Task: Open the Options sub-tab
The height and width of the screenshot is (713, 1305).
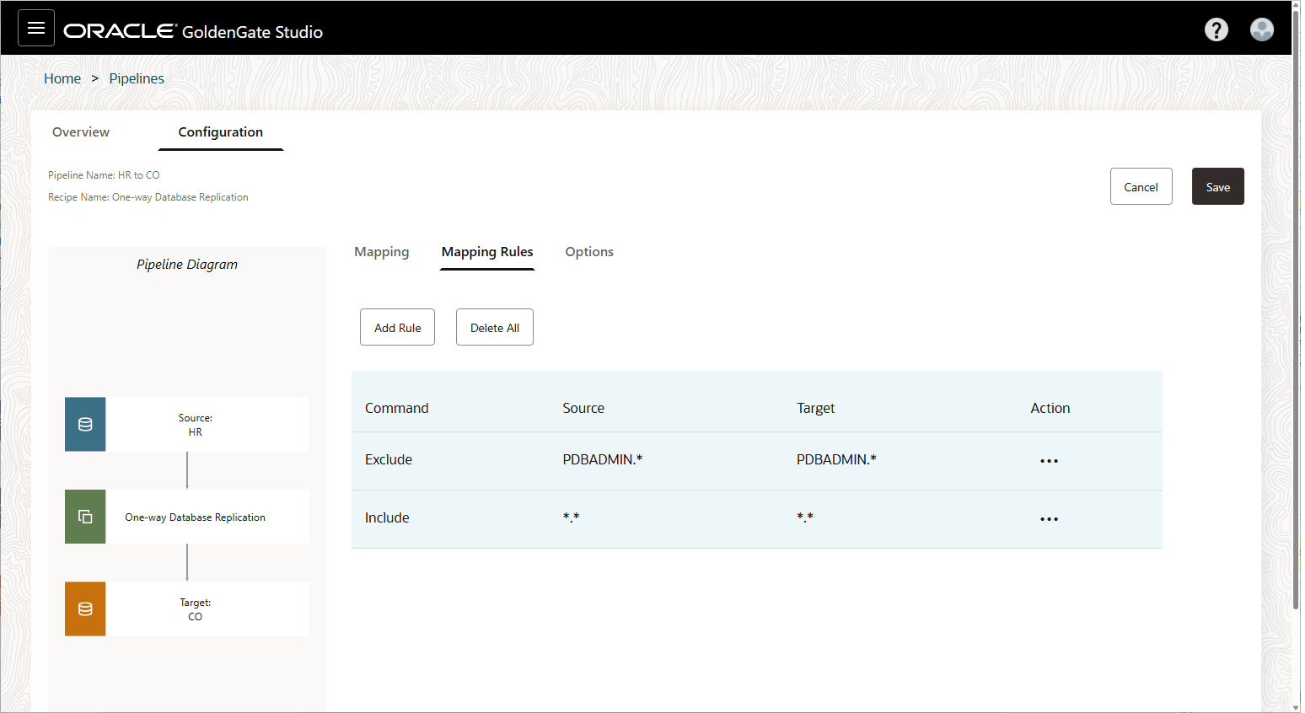Action: [x=589, y=252]
